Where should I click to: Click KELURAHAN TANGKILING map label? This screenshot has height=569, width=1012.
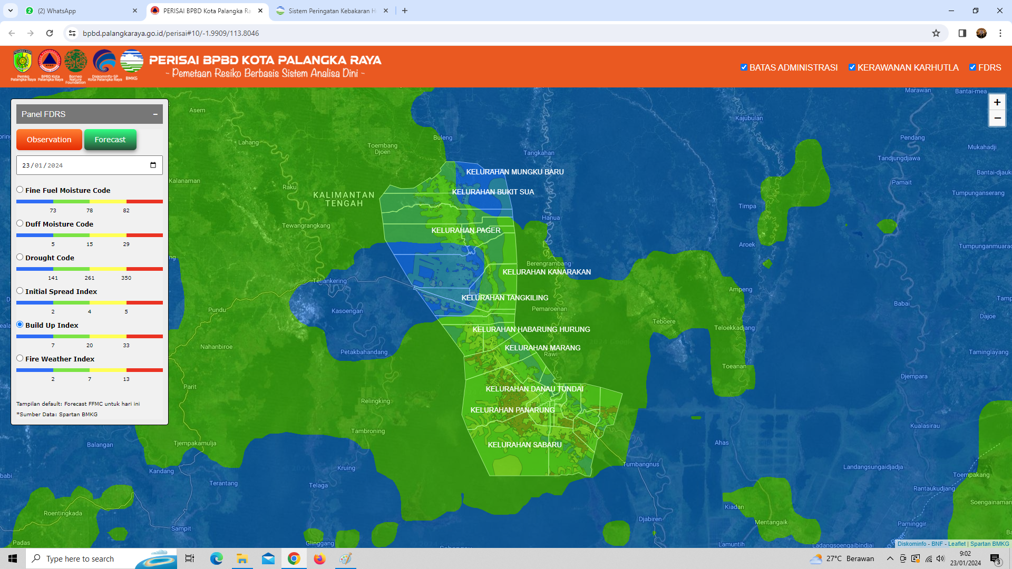point(505,298)
